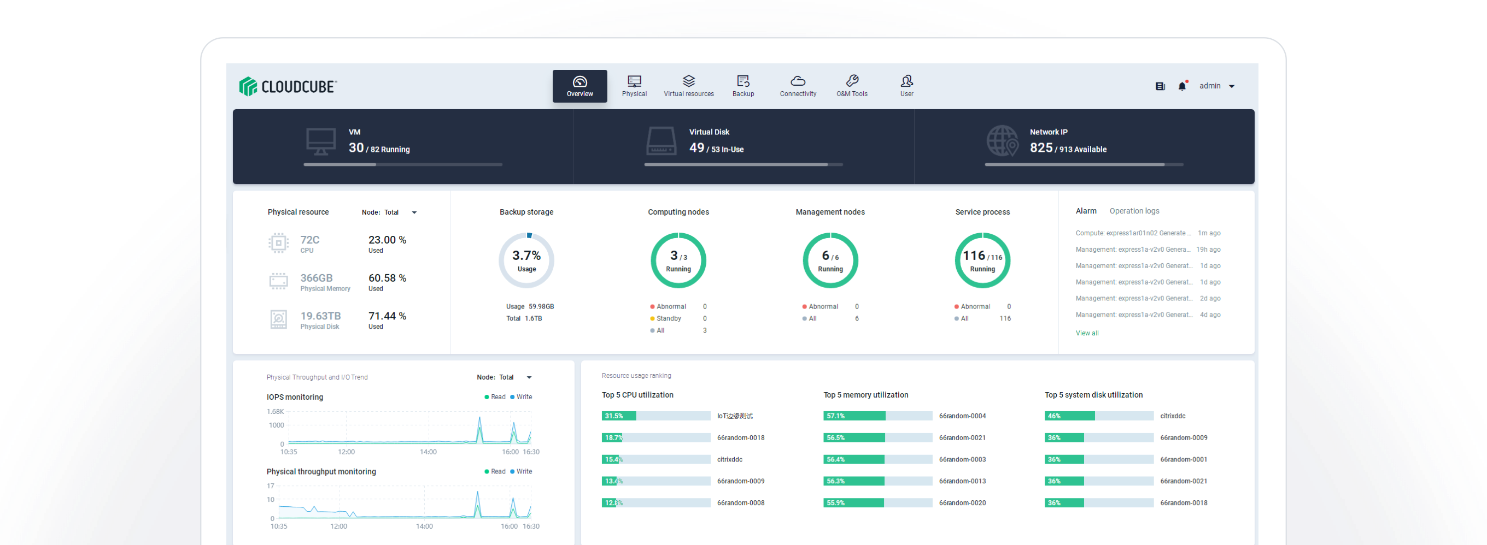This screenshot has height=545, width=1487.
Task: Open notifications bell
Action: (1181, 86)
